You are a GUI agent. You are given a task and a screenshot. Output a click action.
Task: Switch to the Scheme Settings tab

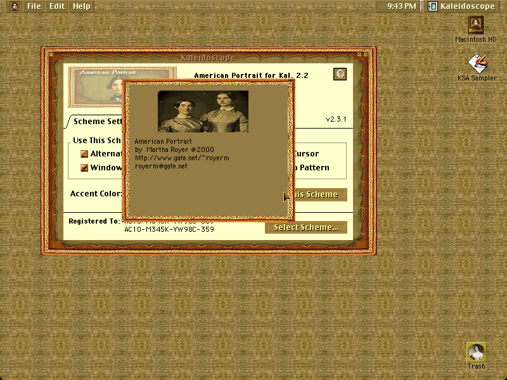[96, 122]
